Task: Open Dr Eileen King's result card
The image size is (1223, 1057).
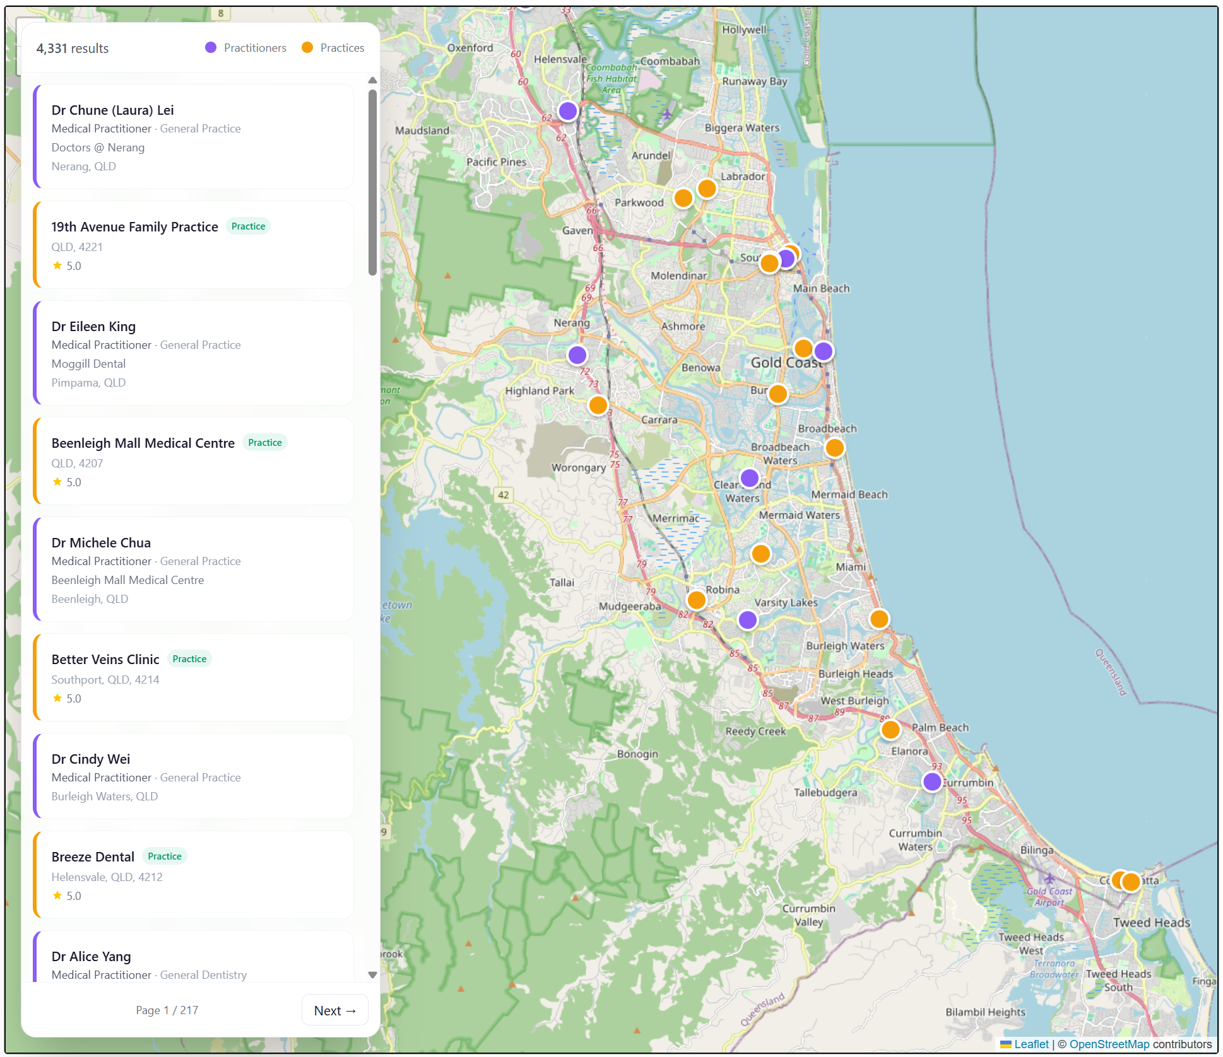Action: 194,353
